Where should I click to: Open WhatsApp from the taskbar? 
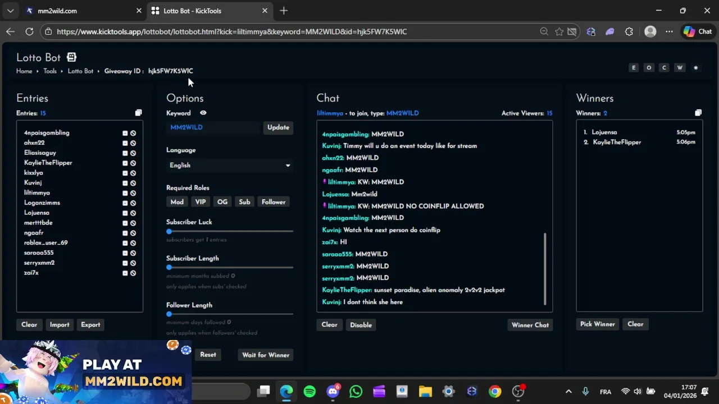[x=356, y=391]
